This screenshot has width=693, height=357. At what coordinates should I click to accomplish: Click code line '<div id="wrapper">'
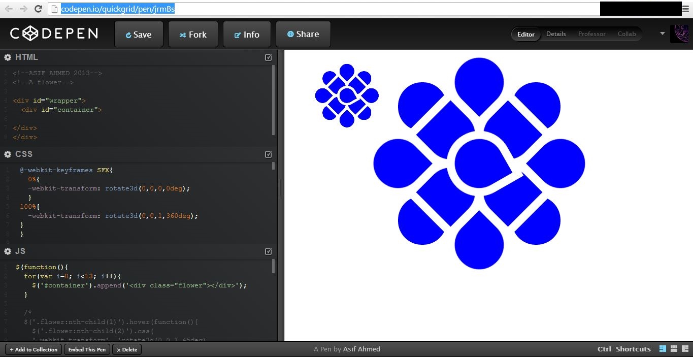(49, 101)
